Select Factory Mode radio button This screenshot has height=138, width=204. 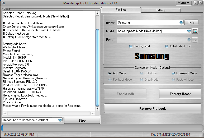click(x=173, y=80)
